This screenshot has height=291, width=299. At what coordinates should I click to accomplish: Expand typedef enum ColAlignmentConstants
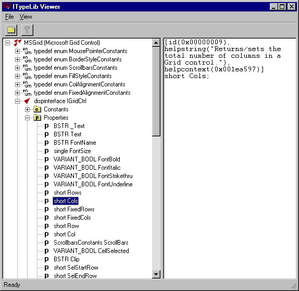[x=17, y=85]
